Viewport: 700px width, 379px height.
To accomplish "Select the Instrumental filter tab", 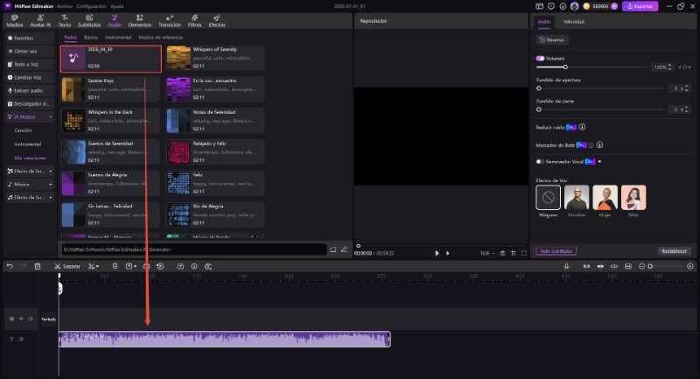I will coord(118,38).
